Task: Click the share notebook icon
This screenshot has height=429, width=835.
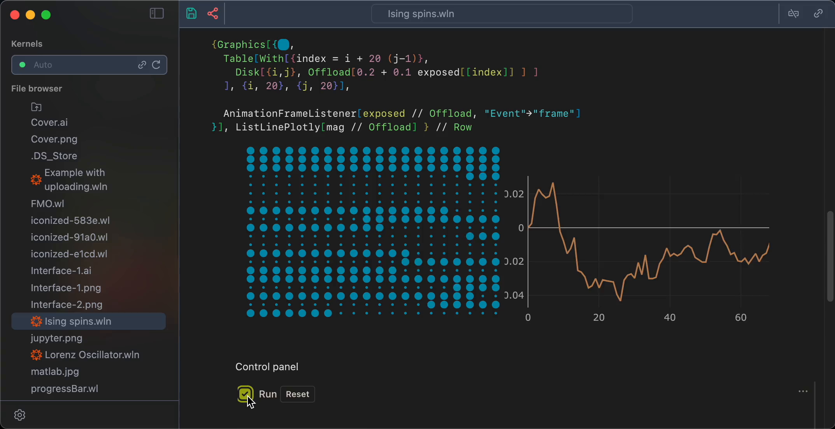Action: point(212,14)
